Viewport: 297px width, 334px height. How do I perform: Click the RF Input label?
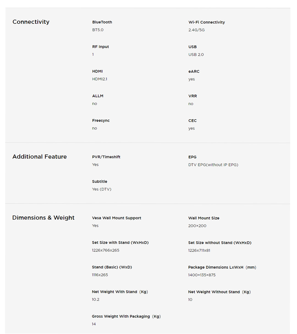(100, 47)
